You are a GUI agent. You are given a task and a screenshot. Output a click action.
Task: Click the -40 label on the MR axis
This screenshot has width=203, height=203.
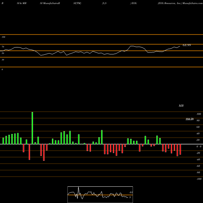[x=198, y=160]
